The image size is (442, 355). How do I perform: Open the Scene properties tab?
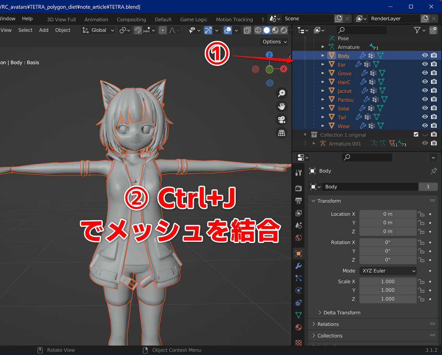[298, 225]
